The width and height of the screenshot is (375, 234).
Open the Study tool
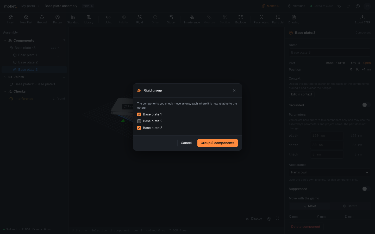tap(171, 19)
